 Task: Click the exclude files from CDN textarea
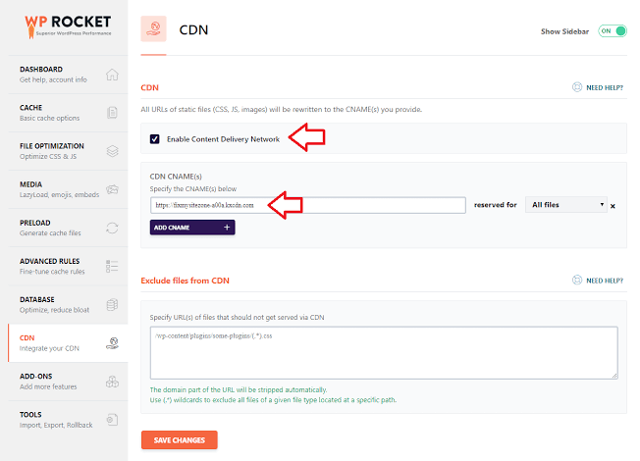click(384, 353)
